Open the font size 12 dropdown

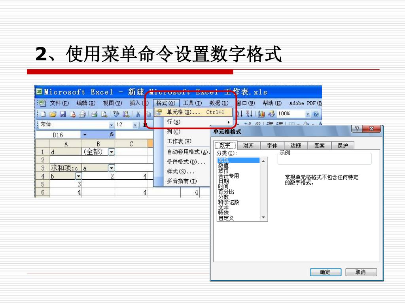pyautogui.click(x=135, y=125)
